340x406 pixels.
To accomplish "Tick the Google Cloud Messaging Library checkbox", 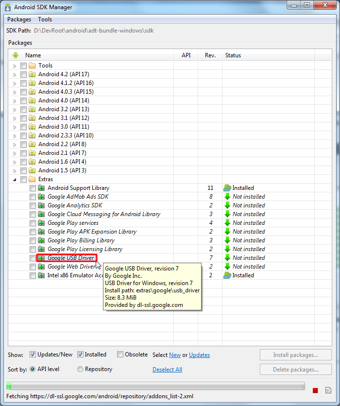I will pos(33,214).
